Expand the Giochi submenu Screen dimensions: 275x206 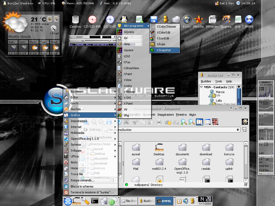[x=91, y=103]
